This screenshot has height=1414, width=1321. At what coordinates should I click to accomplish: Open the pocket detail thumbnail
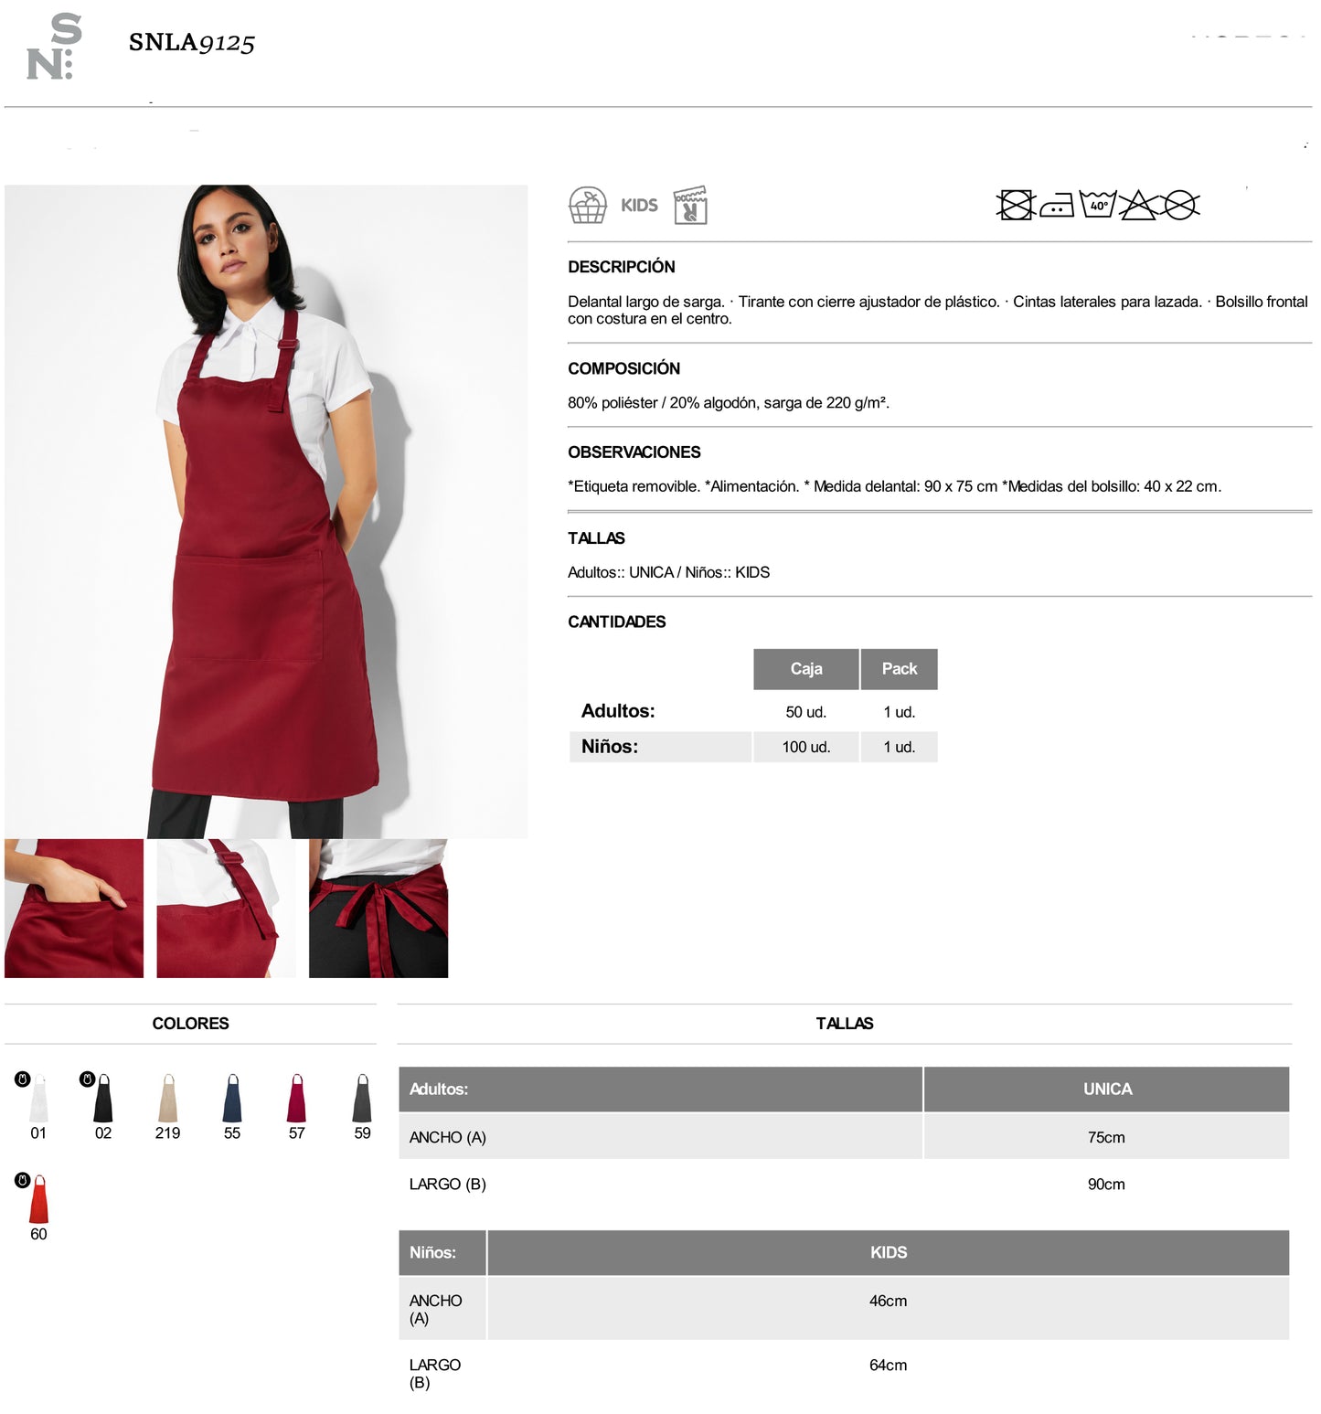tap(74, 909)
